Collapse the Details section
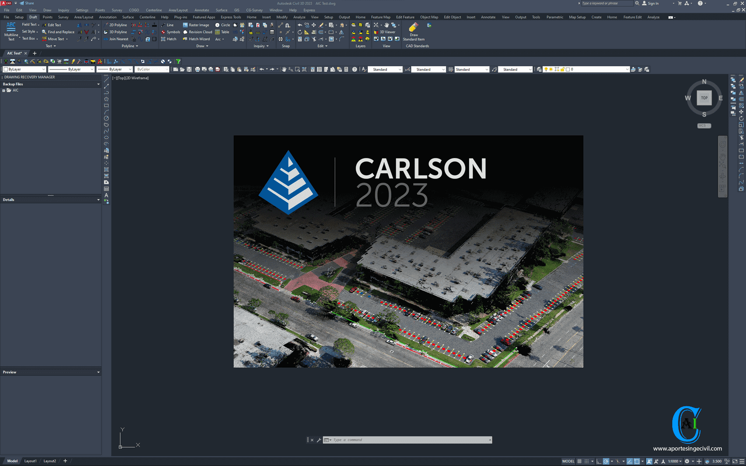Screen dimensions: 746x466 click(x=98, y=200)
